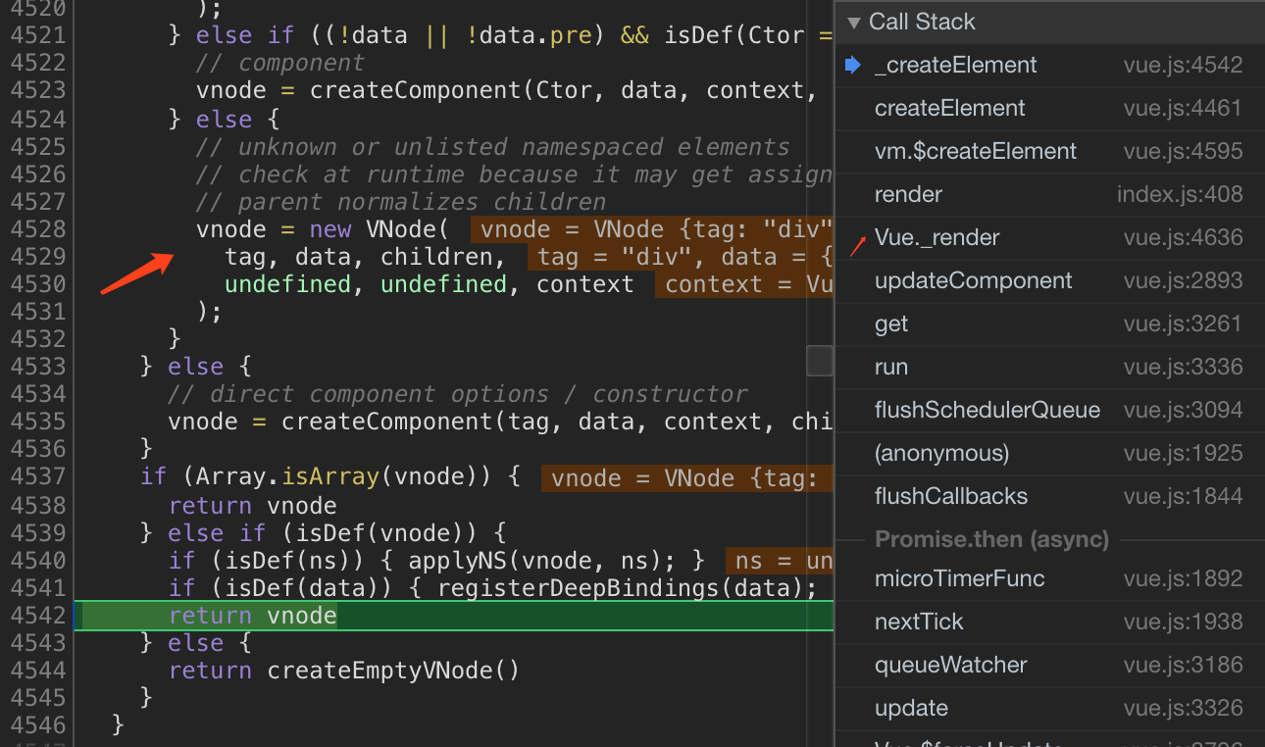
Task: Click the 'context = Vu' inline value hint
Action: pyautogui.click(x=744, y=284)
